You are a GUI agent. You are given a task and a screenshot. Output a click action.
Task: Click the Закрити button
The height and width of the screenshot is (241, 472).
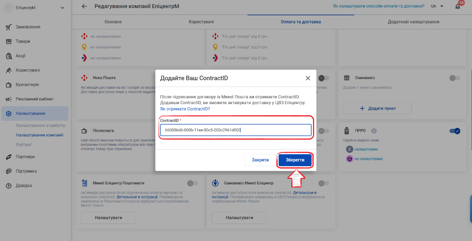click(260, 160)
